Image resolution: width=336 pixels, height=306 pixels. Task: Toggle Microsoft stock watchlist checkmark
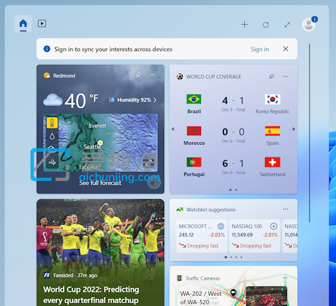[221, 226]
